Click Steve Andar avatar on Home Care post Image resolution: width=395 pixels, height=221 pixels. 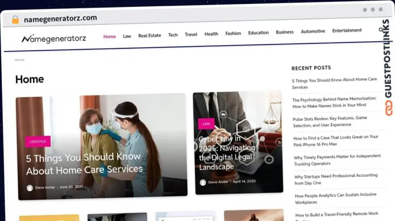coord(30,188)
